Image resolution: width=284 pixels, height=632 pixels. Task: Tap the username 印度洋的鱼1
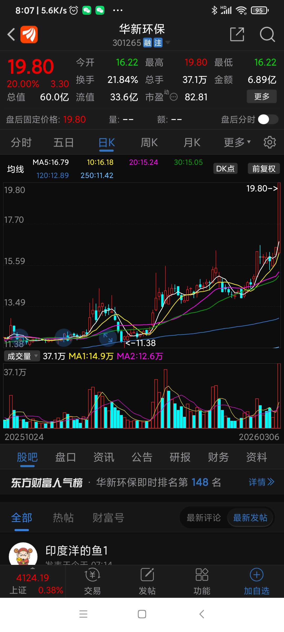[77, 550]
